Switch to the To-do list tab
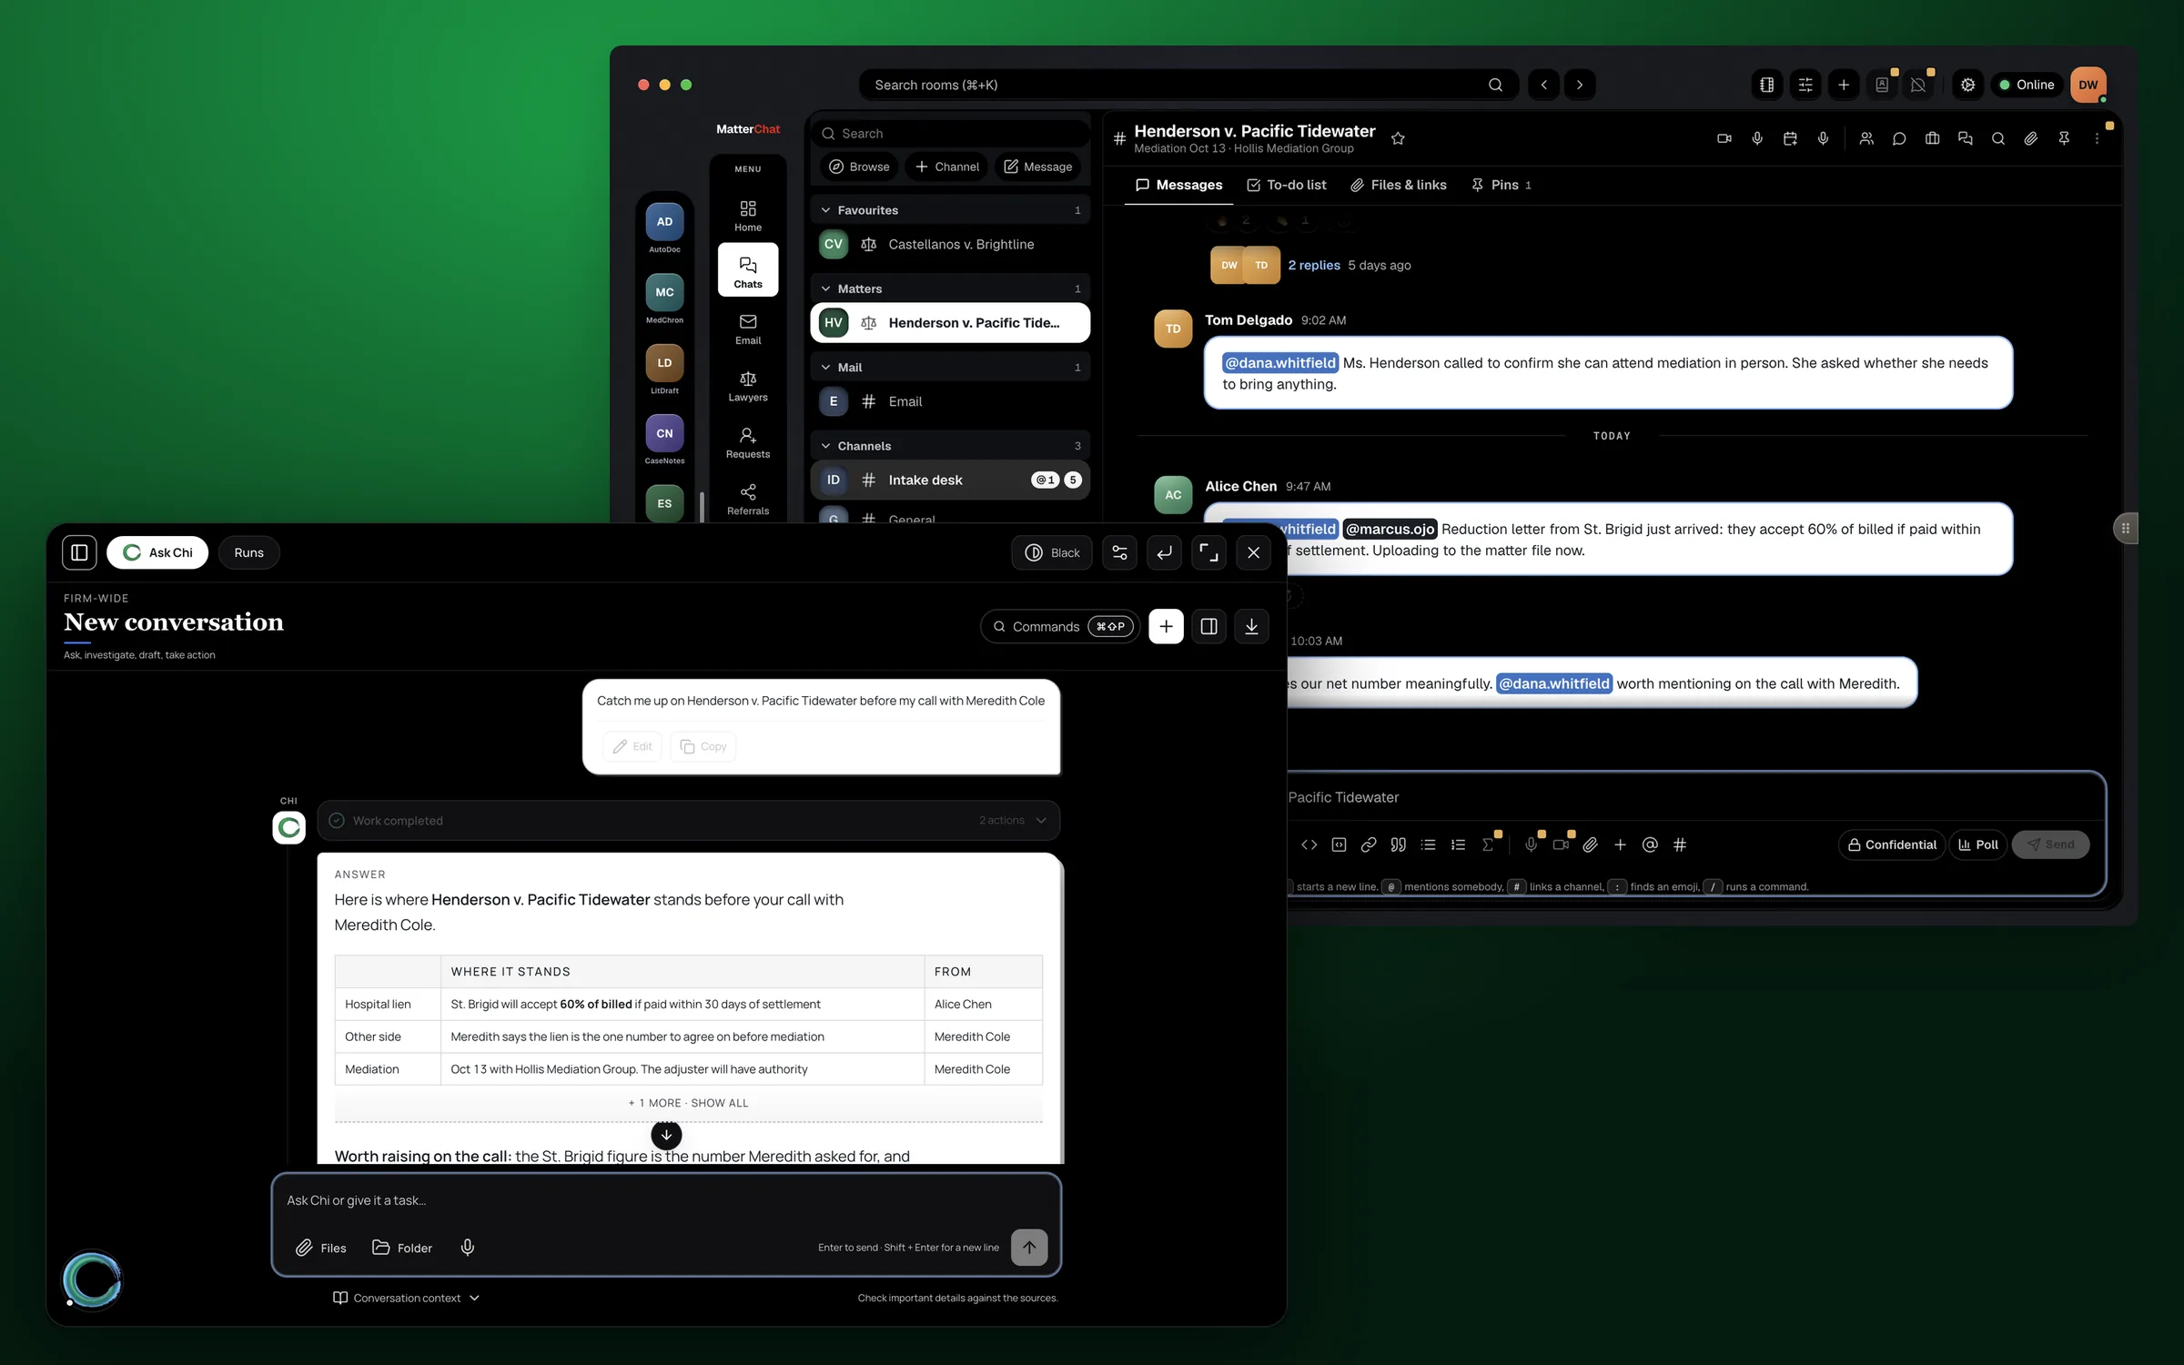 pyautogui.click(x=1286, y=185)
